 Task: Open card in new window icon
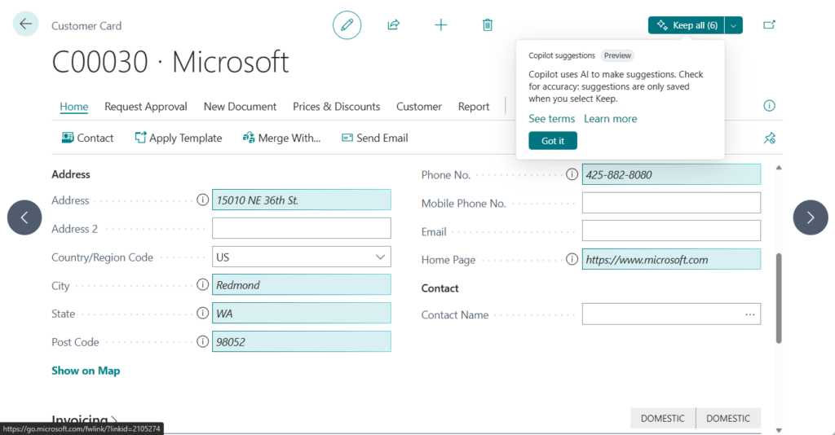click(769, 25)
